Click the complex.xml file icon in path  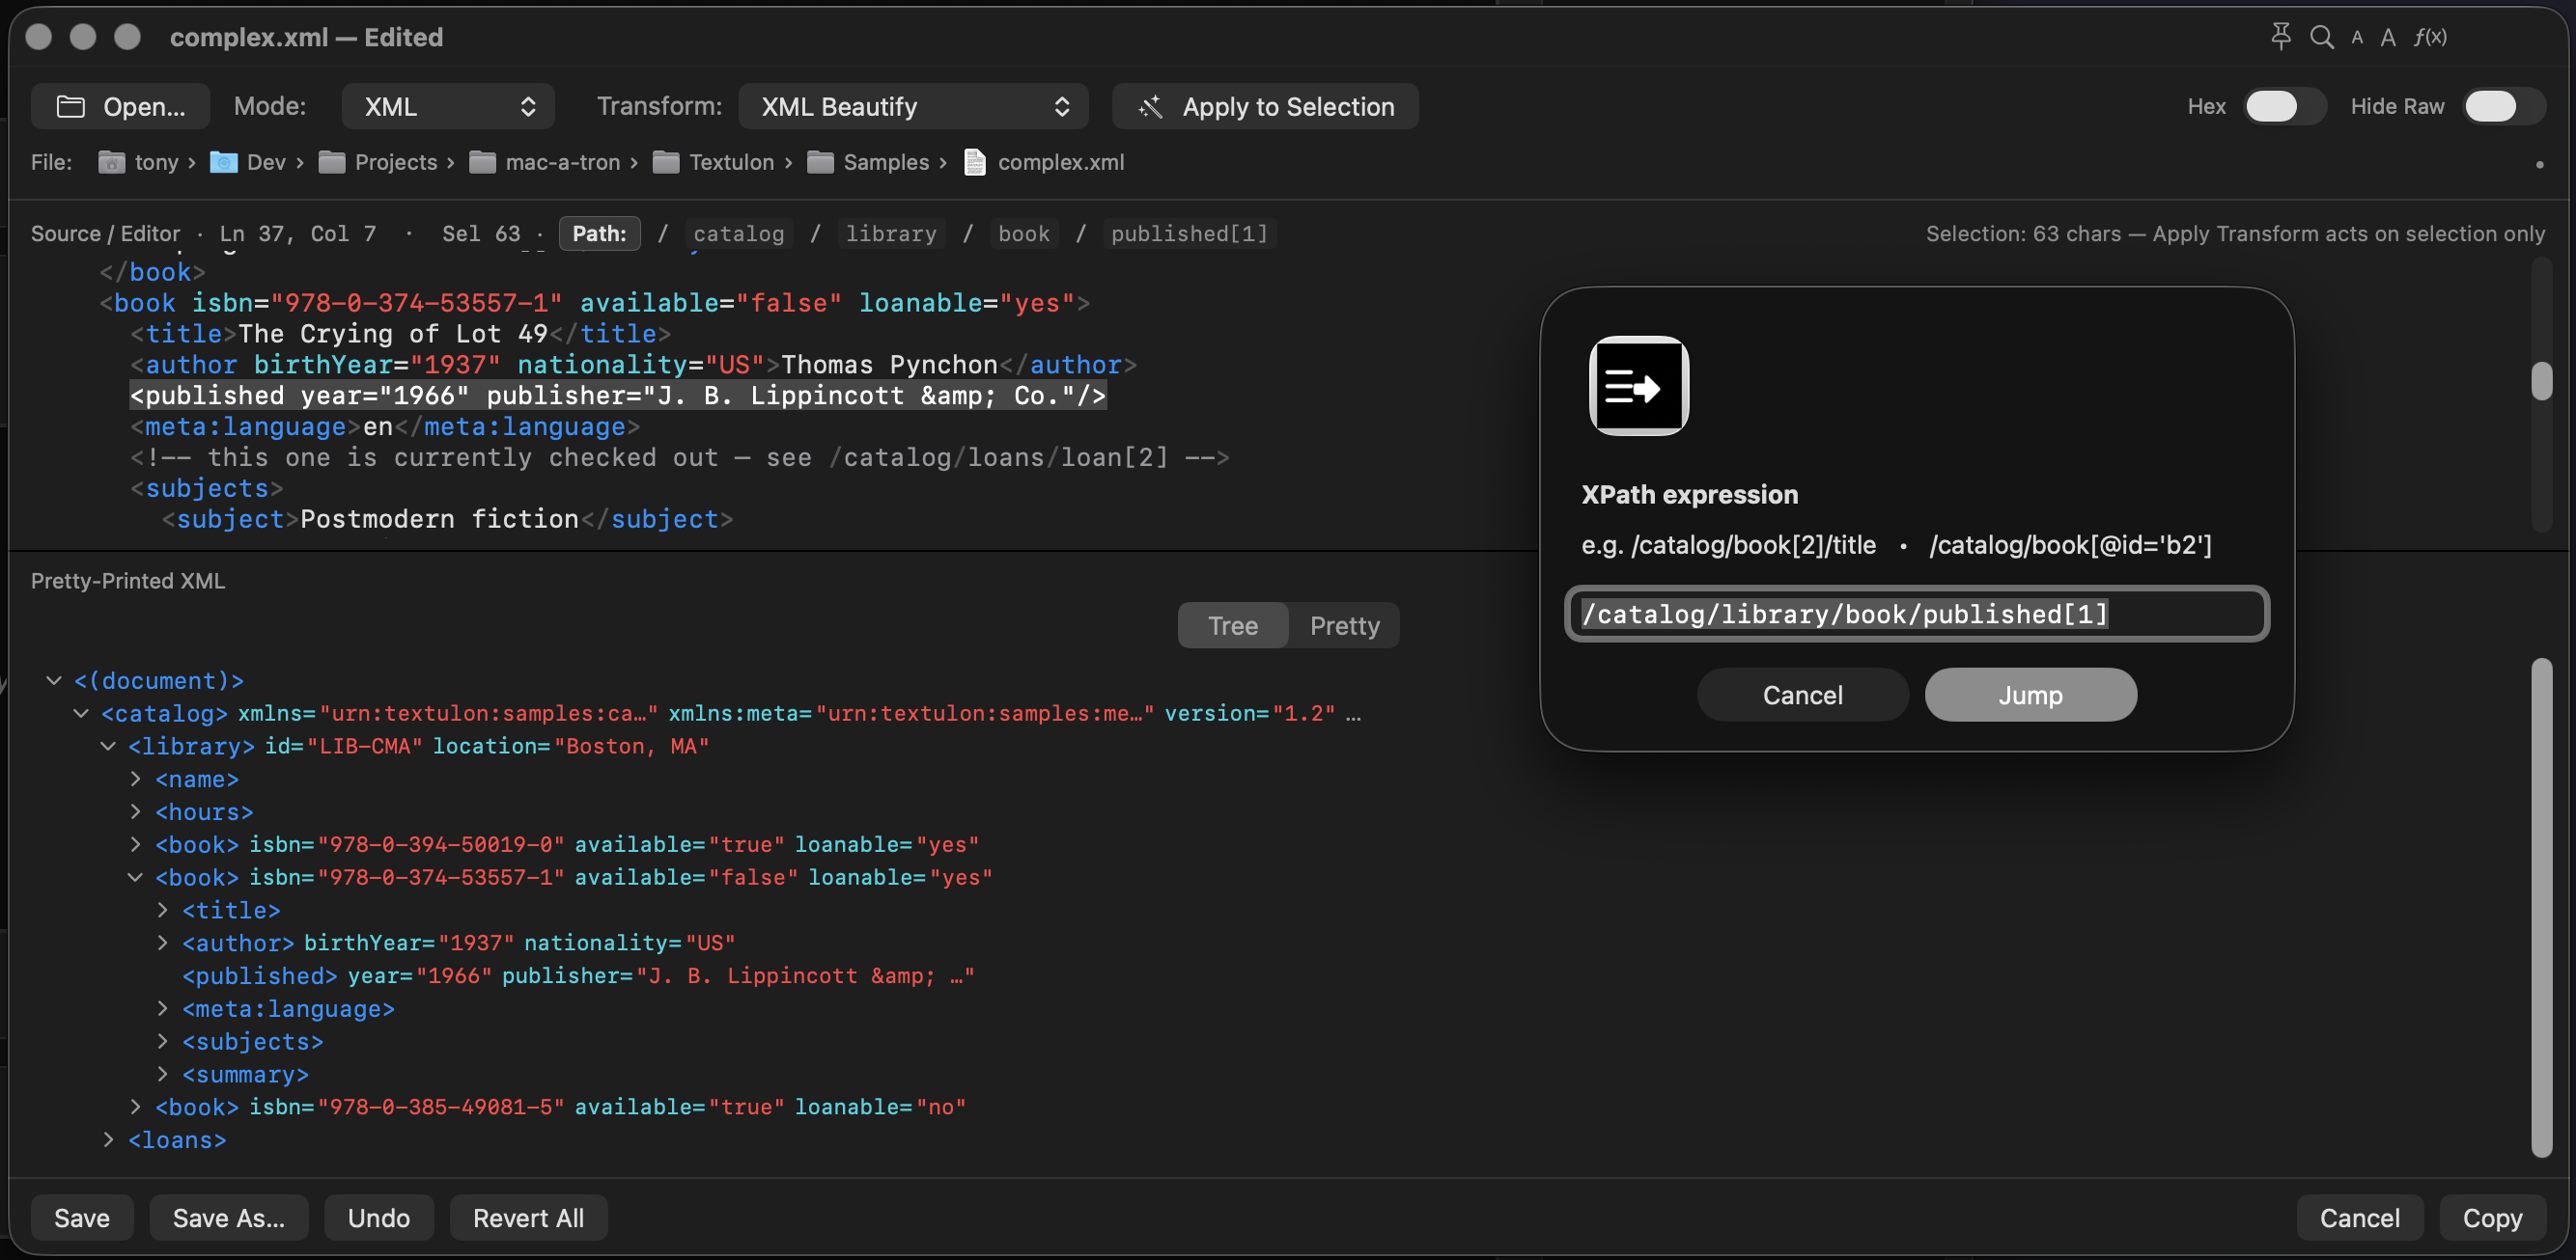coord(974,162)
